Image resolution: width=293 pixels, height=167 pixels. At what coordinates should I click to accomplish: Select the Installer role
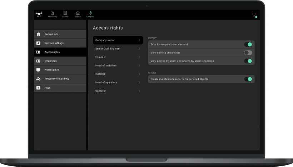pos(100,74)
